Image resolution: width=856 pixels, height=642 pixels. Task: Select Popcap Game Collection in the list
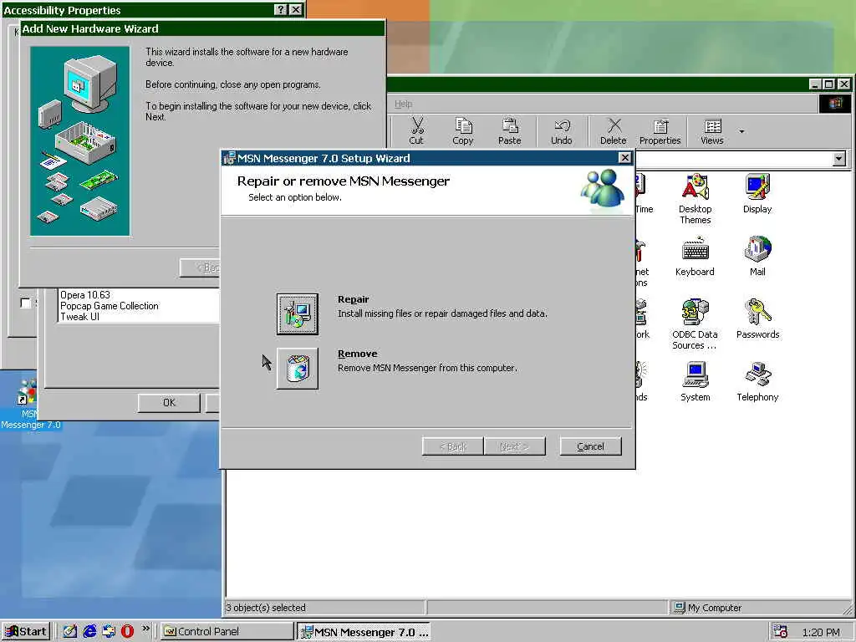[x=110, y=306]
